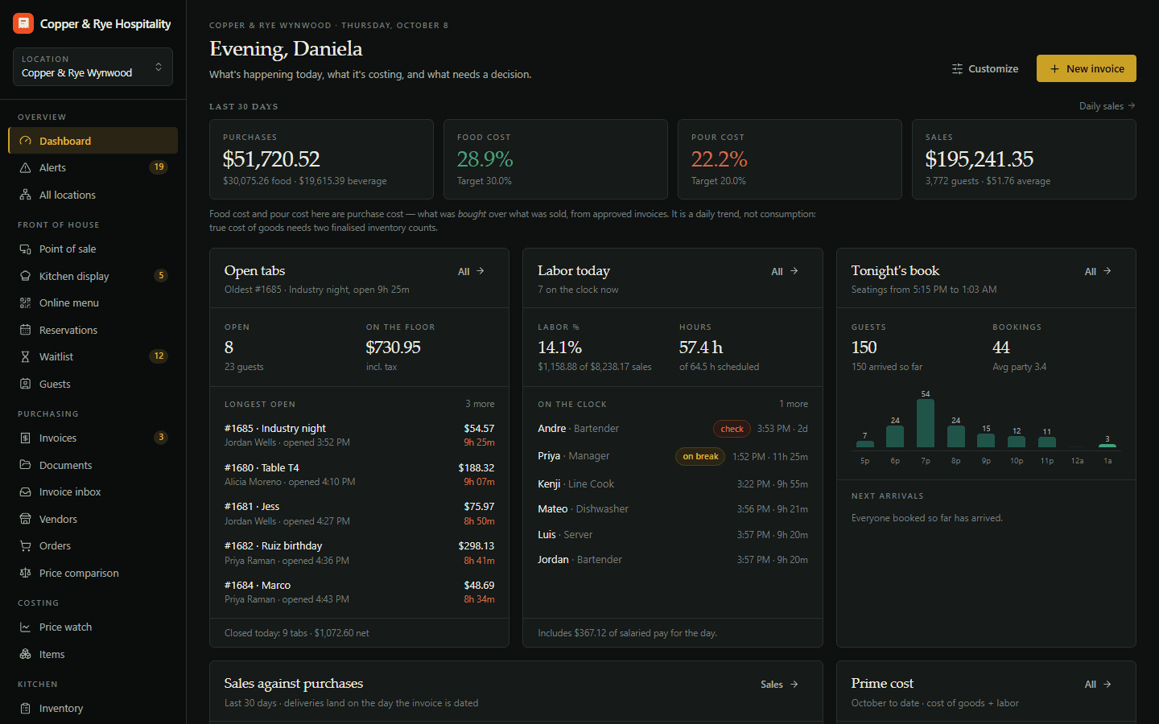Screen dimensions: 1159x724
Task: Follow the Daily sales link
Action: (x=1107, y=105)
